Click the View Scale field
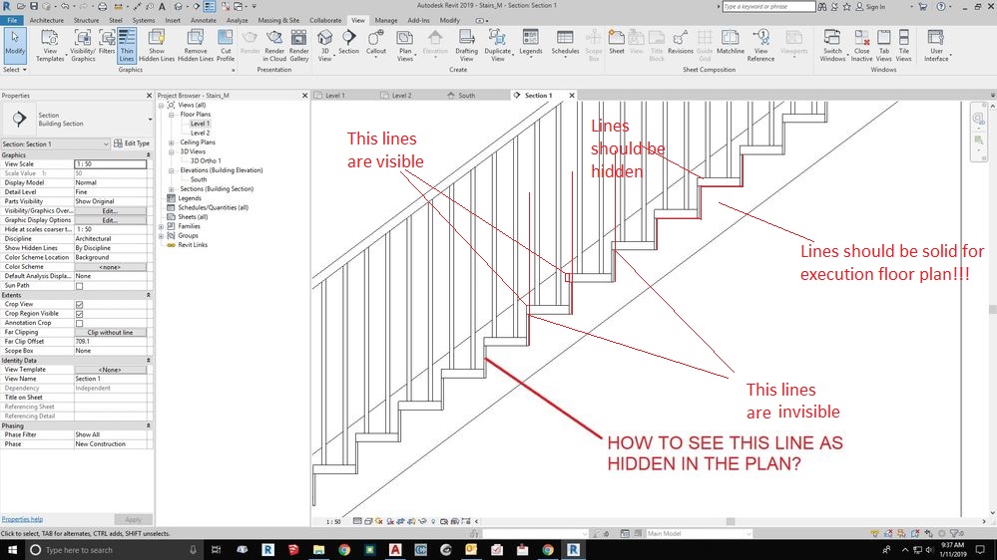The image size is (997, 560). point(110,163)
